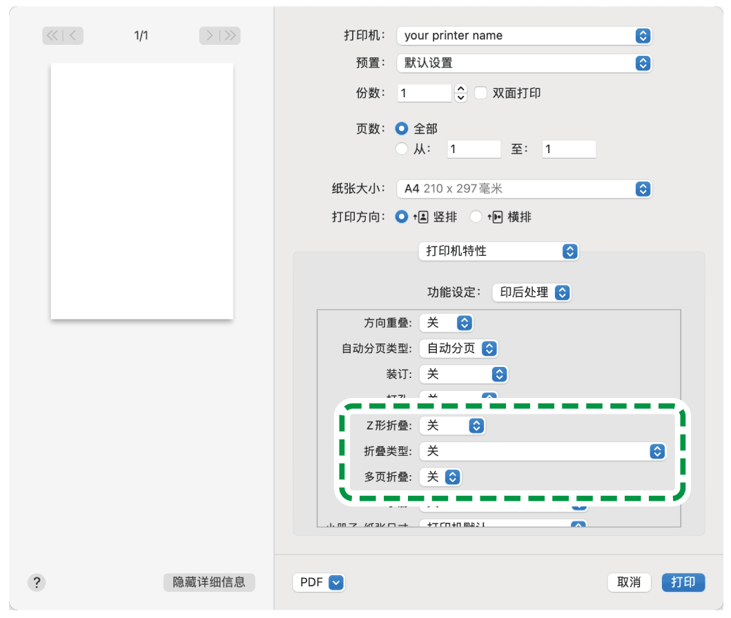Viewport: 731px width, 618px height.
Task: Click the blank page preview thumbnail
Action: (x=141, y=190)
